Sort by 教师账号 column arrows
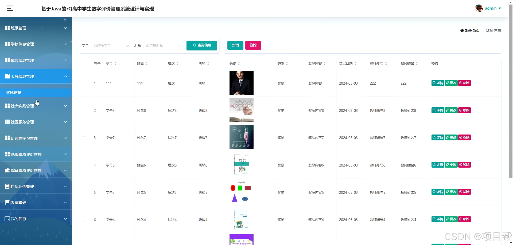Image resolution: width=513 pixels, height=245 pixels. pyautogui.click(x=386, y=64)
